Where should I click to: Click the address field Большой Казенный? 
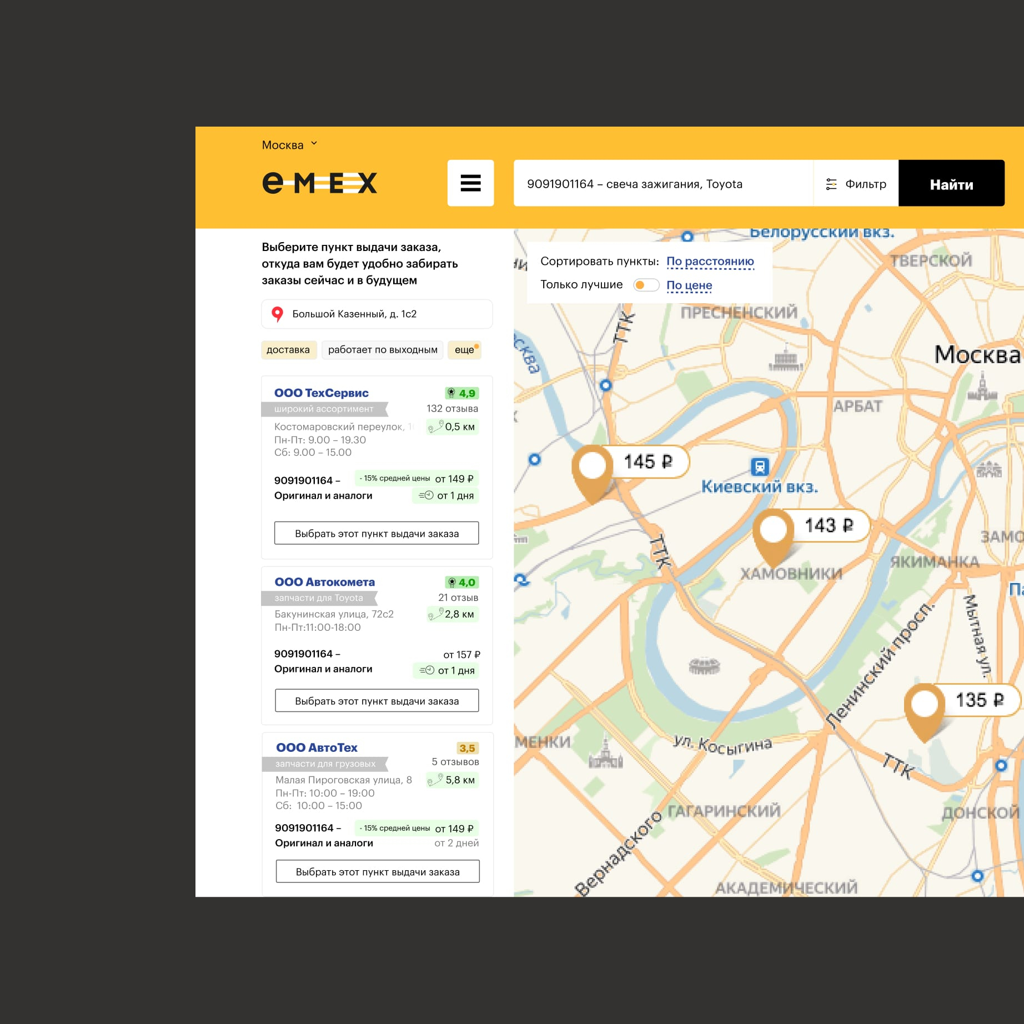click(x=377, y=314)
